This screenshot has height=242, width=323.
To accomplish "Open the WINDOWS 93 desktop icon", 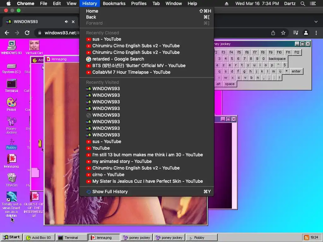I will [12, 48].
